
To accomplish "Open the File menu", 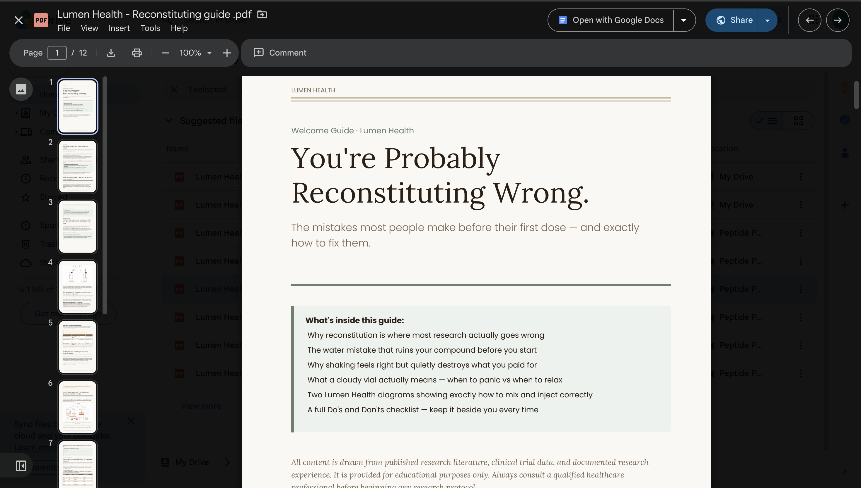I will (64, 28).
